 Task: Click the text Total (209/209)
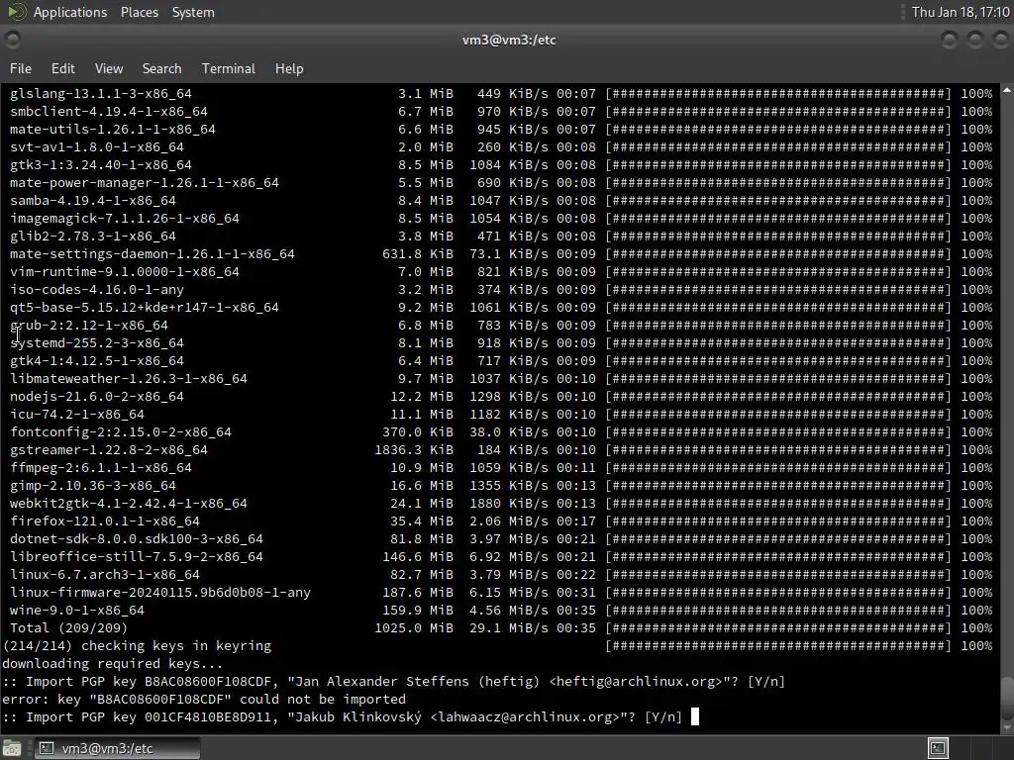click(69, 628)
